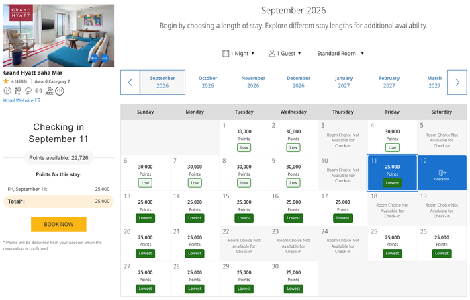470x300 pixels.
Task: Click the Wednesday column header
Action: tap(293, 112)
